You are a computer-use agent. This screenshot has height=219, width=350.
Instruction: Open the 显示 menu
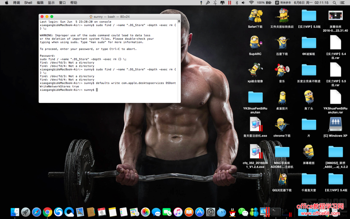(x=51, y=3)
